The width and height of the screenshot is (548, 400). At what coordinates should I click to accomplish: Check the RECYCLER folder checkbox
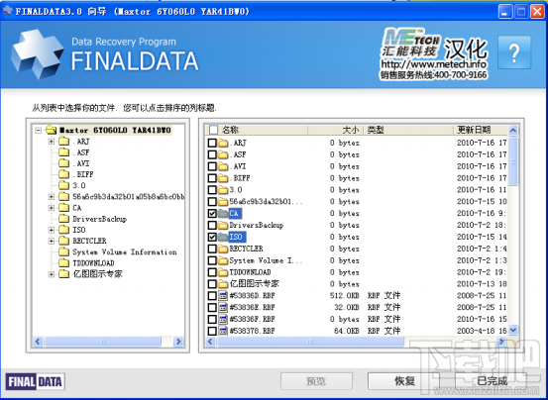[x=212, y=249]
